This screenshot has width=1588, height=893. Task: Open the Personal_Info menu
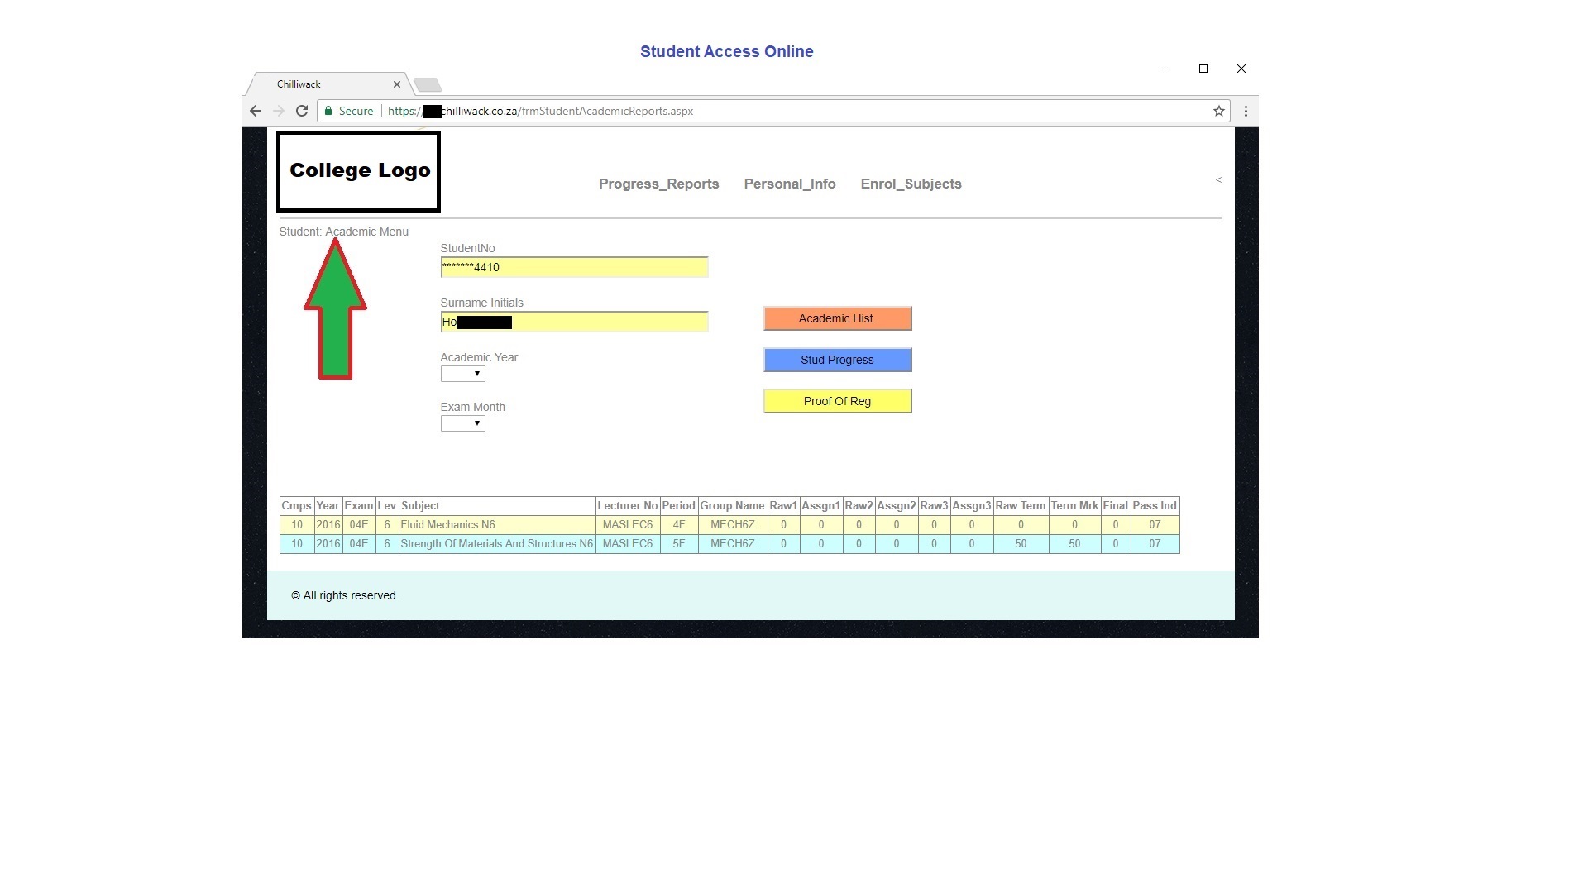coord(789,184)
